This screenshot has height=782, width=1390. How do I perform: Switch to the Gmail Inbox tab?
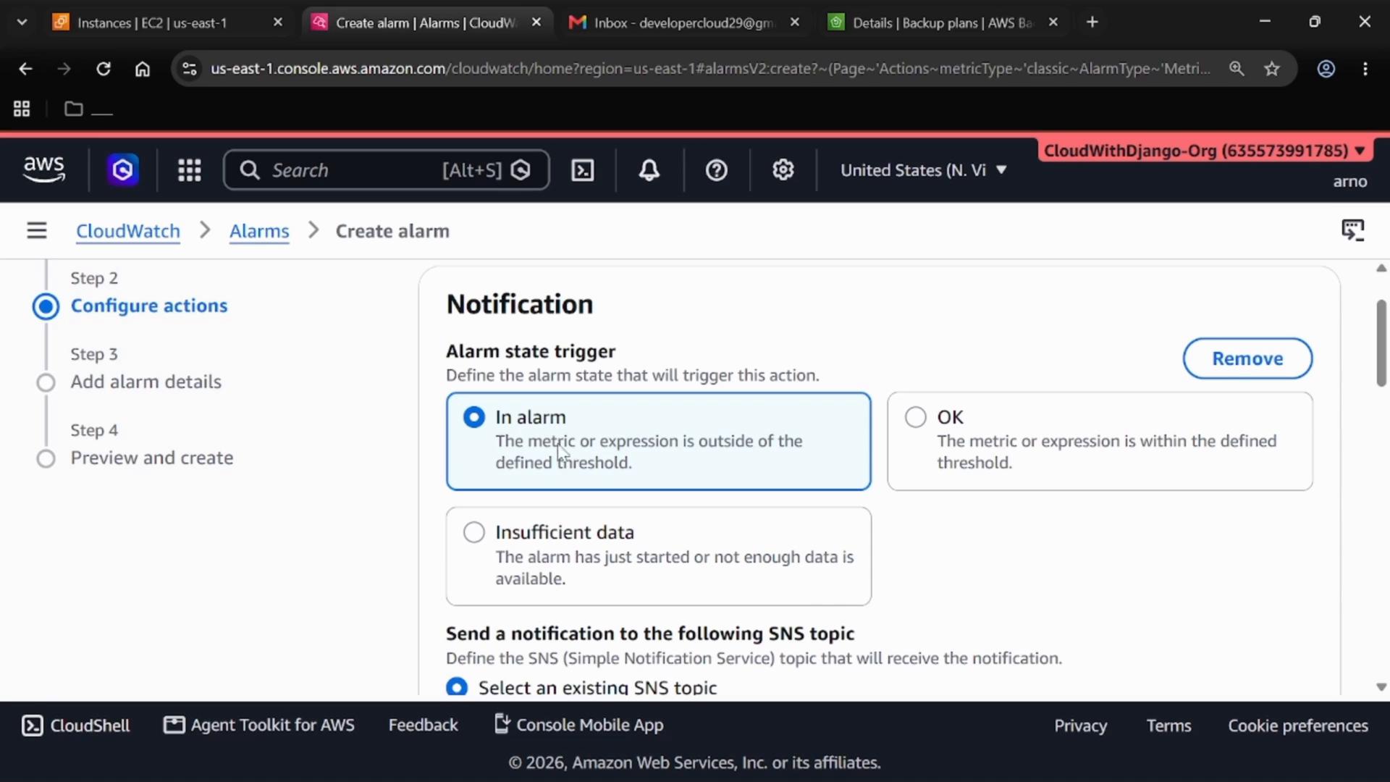tap(683, 22)
